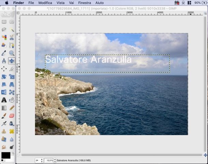
Task: Select the Zoom magnifier tool
Action: [12, 53]
